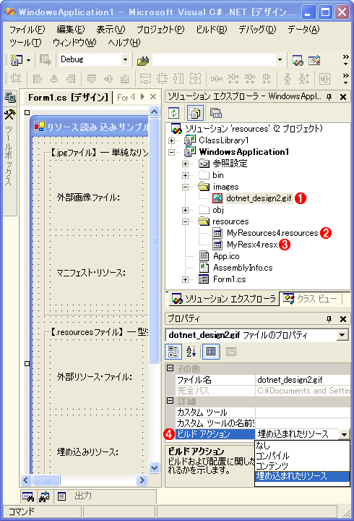Image resolution: width=354 pixels, height=521 pixels.
Task: Select AssemblyInfo.cs in the tree
Action: [x=243, y=268]
